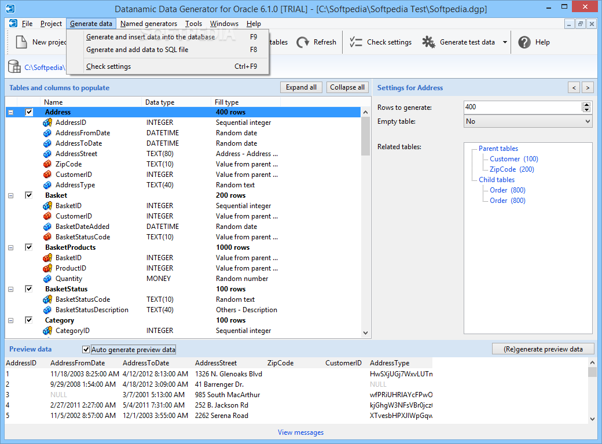This screenshot has width=602, height=444.
Task: Click the C:\Softpedia\ path link
Action: click(x=45, y=68)
